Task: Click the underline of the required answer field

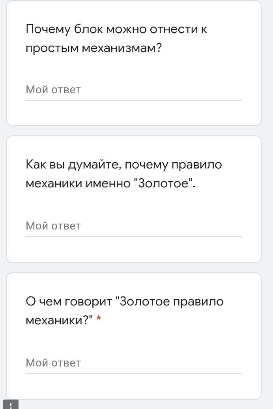Action: pos(134,374)
